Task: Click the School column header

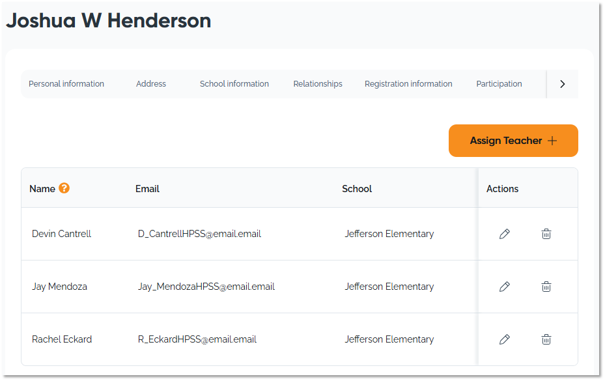Action: click(357, 189)
